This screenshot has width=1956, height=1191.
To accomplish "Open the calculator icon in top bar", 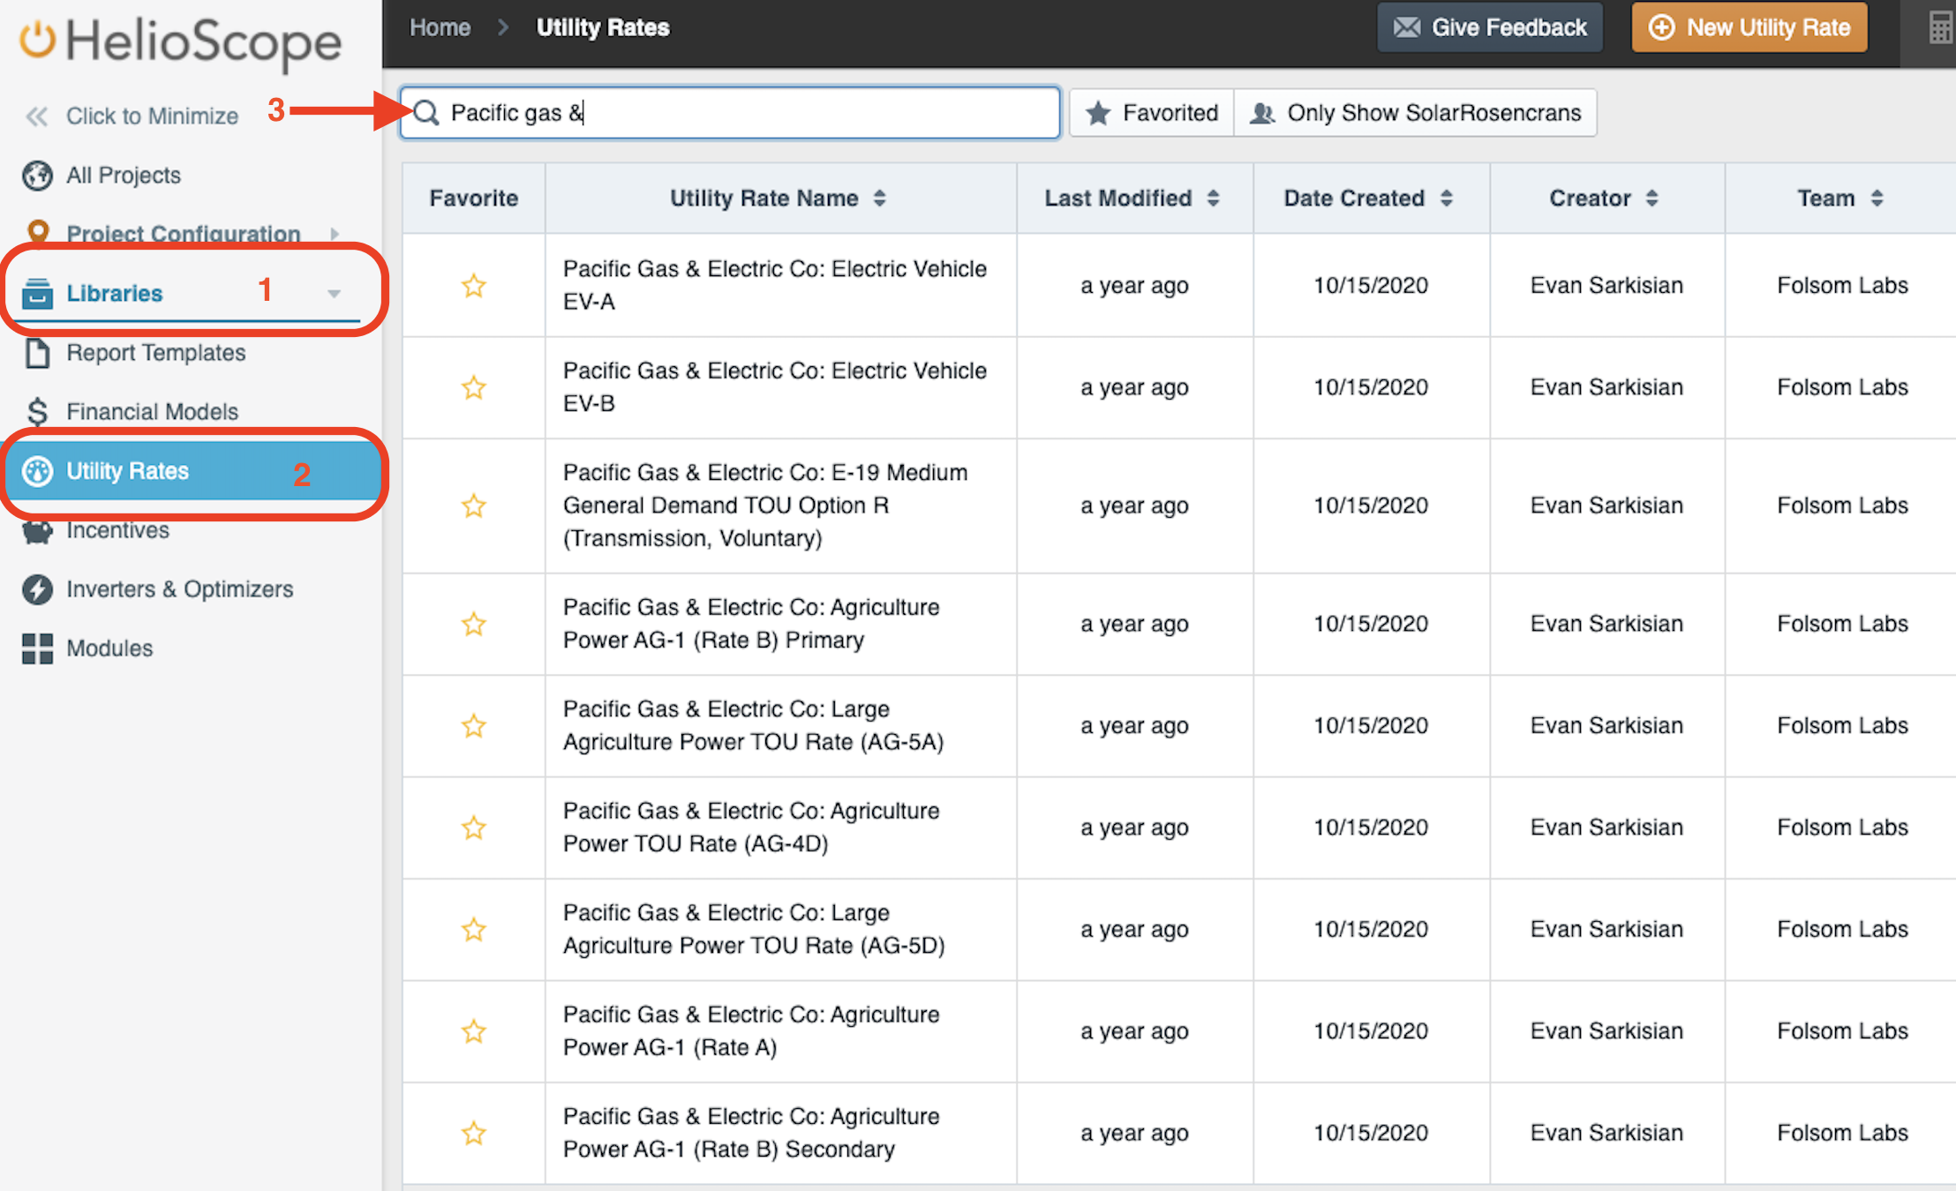I will point(1940,27).
